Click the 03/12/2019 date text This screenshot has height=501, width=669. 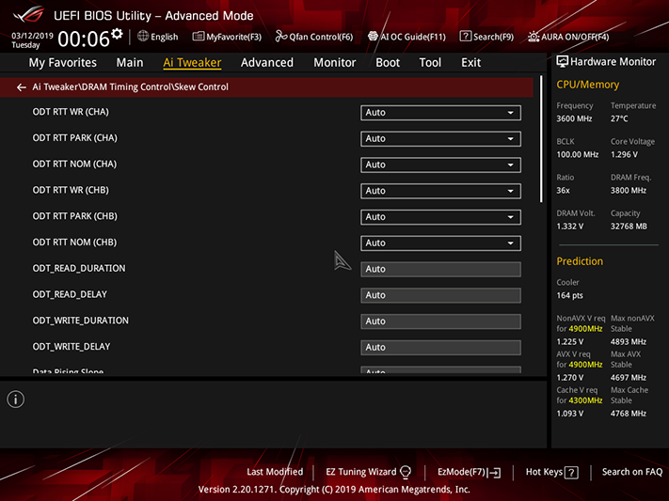point(32,36)
